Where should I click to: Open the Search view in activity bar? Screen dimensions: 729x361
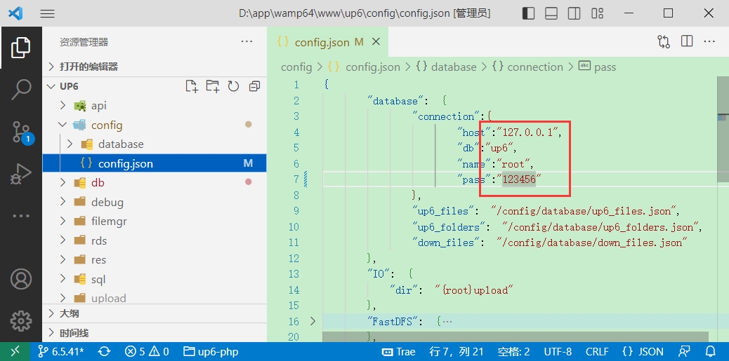click(x=21, y=89)
